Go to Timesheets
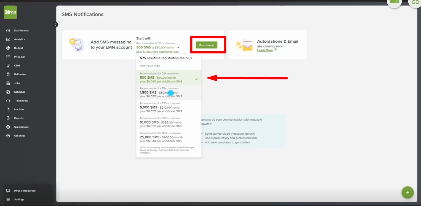The width and height of the screenshot is (421, 206). point(21,101)
